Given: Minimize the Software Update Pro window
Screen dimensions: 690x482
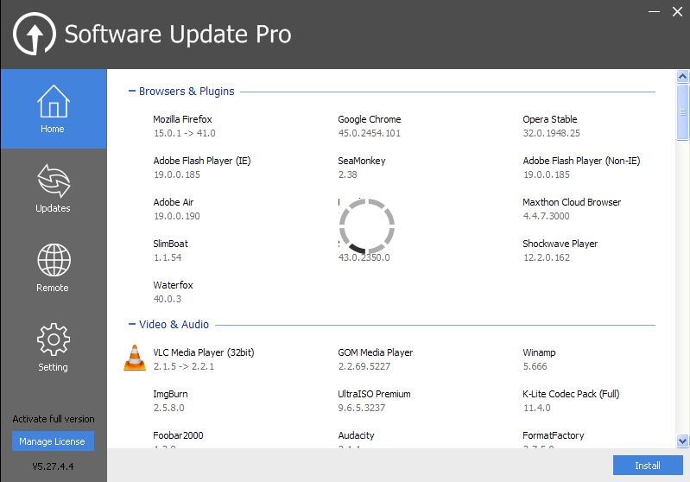Looking at the screenshot, I should click(x=655, y=12).
